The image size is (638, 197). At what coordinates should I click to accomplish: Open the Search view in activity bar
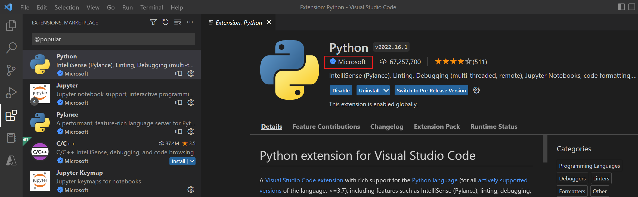(11, 48)
